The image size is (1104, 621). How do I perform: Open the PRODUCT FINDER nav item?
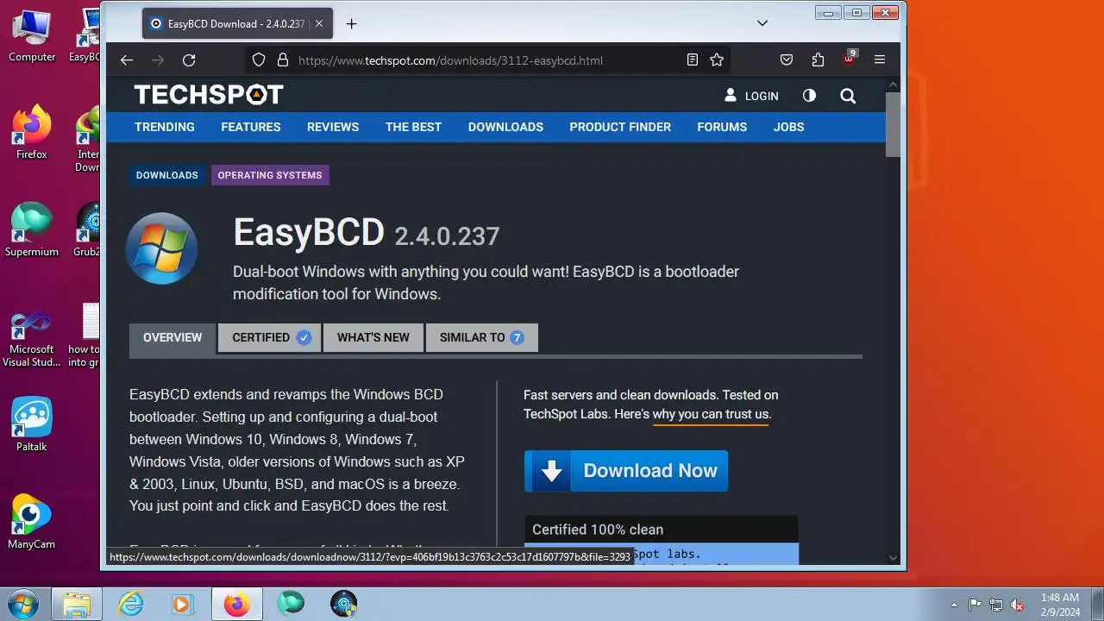pos(620,127)
